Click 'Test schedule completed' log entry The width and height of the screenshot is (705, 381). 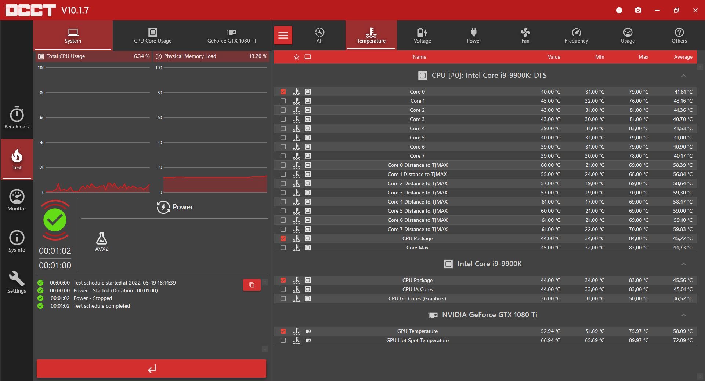[x=102, y=306]
